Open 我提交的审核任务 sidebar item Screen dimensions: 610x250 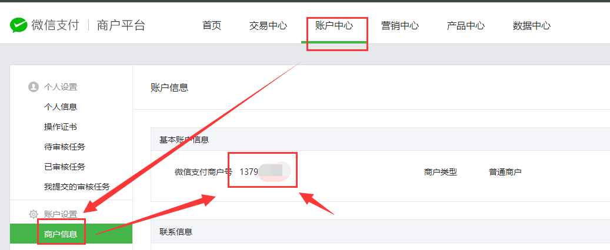77,187
